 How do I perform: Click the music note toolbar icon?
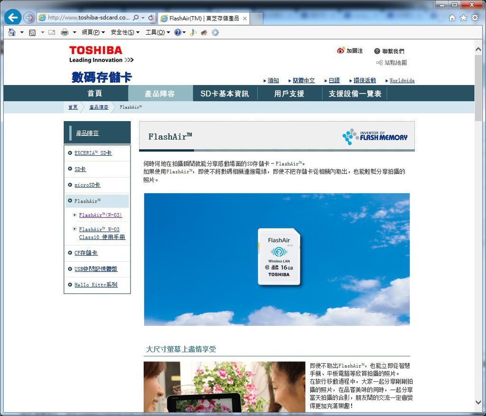click(193, 32)
